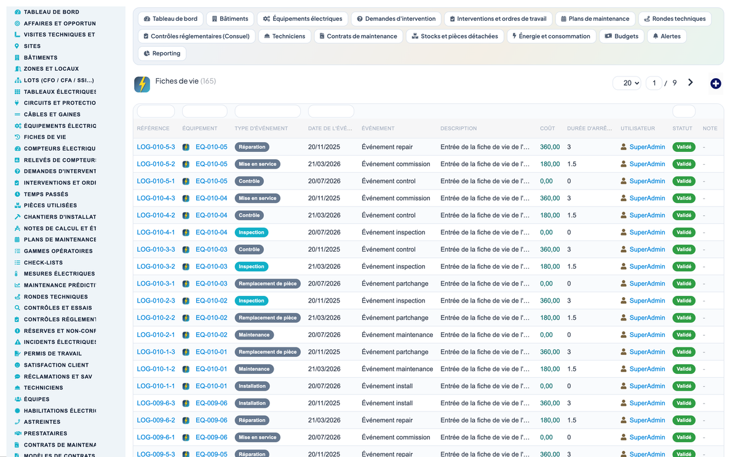738x457 pixels.
Task: Open the Contrats de maintenance tab
Action: tap(359, 36)
